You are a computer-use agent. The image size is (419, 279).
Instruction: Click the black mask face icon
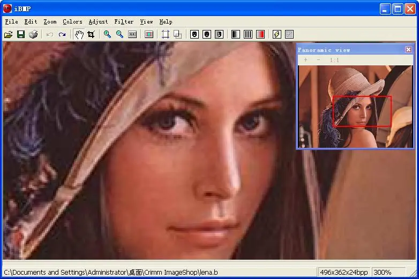207,34
